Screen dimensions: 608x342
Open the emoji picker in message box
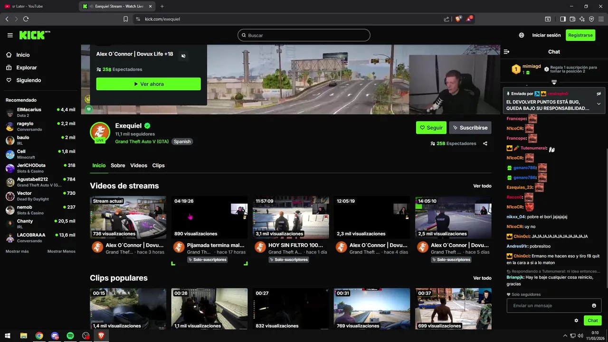click(x=594, y=305)
